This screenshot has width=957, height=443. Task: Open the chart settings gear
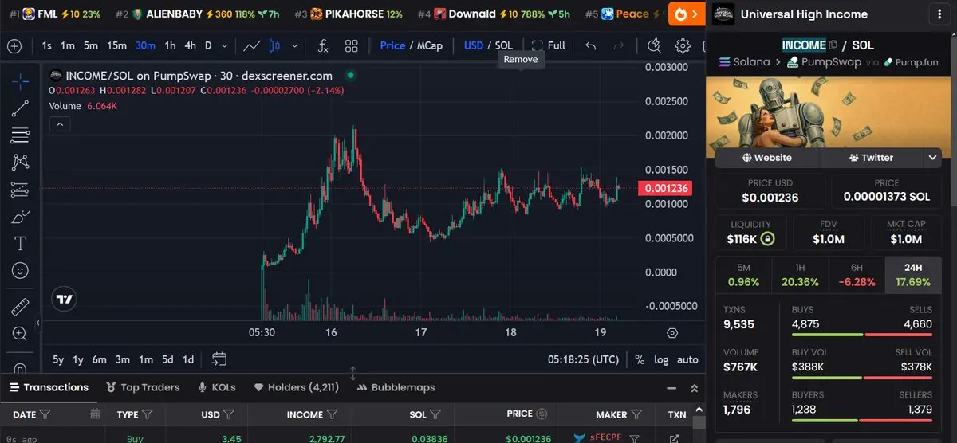coord(683,45)
